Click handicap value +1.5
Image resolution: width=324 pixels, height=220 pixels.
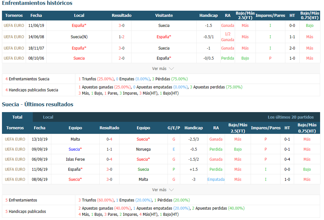193,169
